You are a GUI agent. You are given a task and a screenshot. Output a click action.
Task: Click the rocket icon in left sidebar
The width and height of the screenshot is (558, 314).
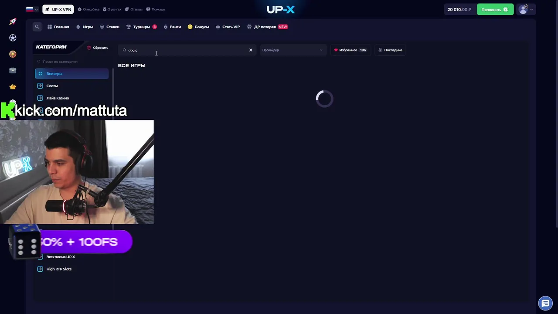(13, 21)
